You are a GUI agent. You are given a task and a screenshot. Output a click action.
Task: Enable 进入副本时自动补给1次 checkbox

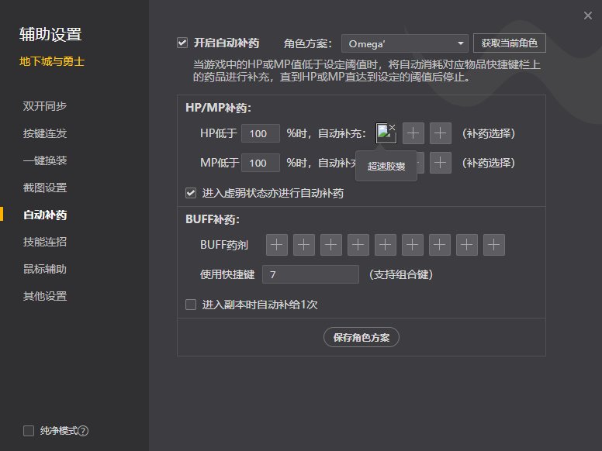click(191, 305)
